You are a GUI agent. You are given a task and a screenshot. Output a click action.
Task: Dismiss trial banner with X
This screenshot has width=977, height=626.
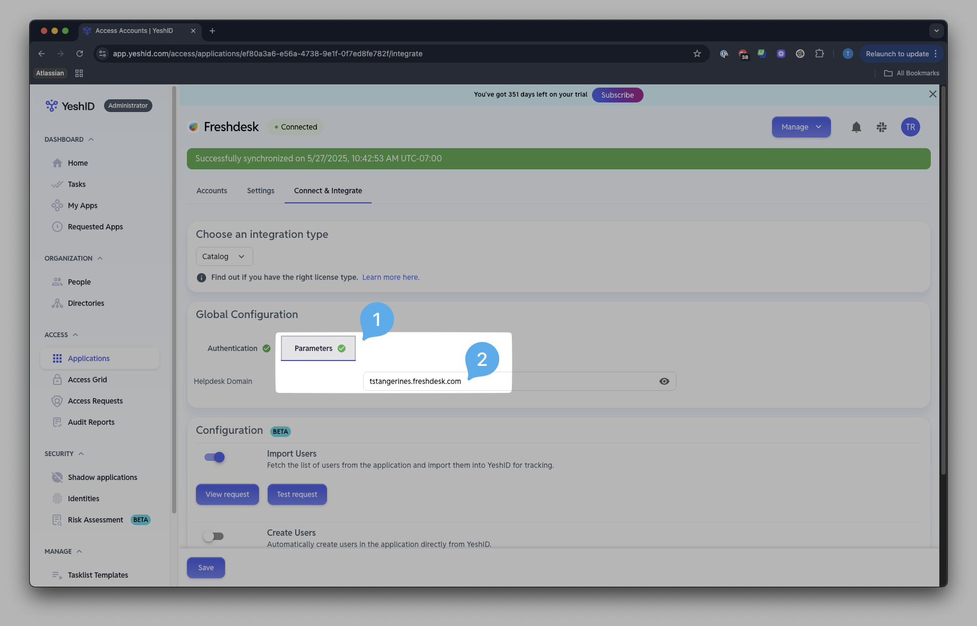[932, 94]
